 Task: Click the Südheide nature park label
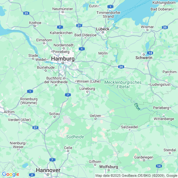pos(75,137)
